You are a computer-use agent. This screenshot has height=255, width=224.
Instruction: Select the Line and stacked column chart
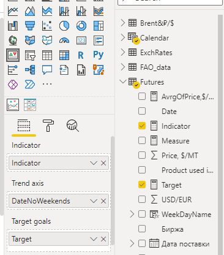click(64, 11)
